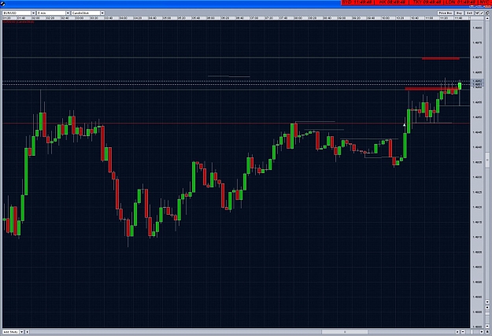Viewport: 492px width, 336px height.
Task: Open the EUR/USD symbol dropdown arrow
Action: pos(33,13)
